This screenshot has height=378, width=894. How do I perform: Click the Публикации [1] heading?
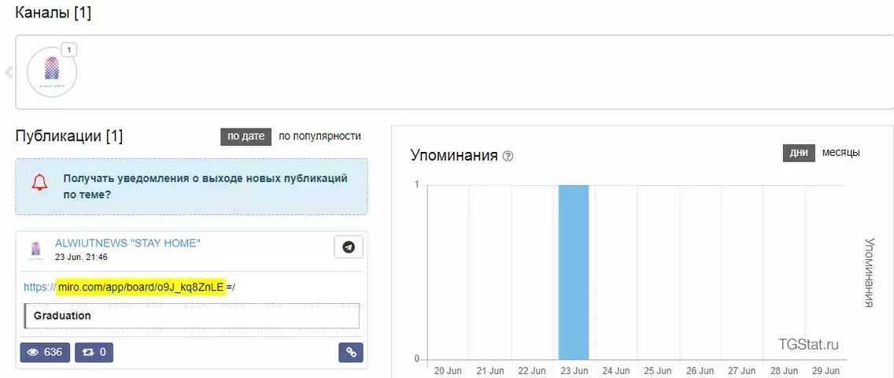pos(69,137)
